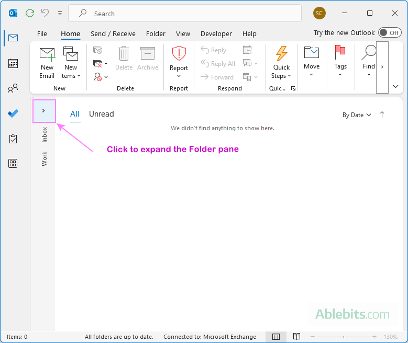Open More Apps grid icon
Screen dimensions: 408x343
[13, 164]
